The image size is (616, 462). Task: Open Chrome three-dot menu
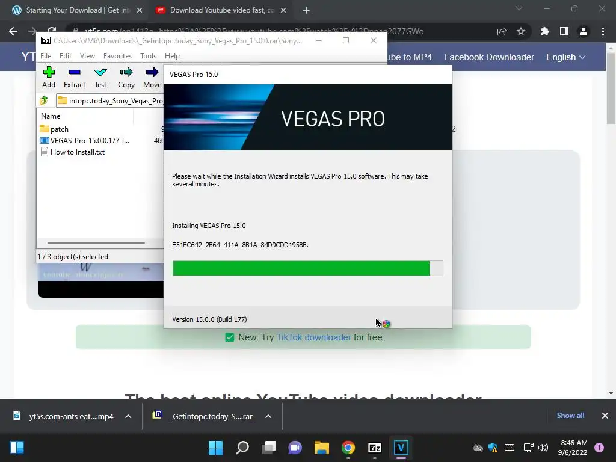(x=603, y=31)
